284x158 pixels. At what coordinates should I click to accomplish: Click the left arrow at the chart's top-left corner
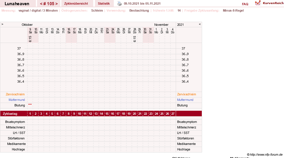[x=2, y=24]
